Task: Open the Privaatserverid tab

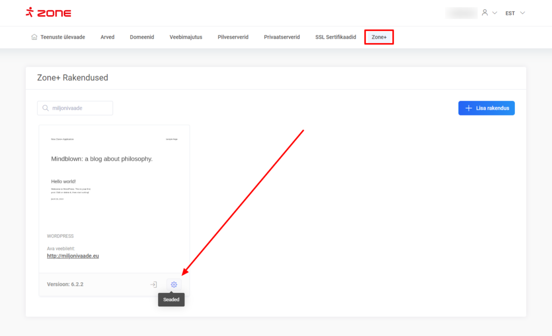Action: (x=281, y=37)
